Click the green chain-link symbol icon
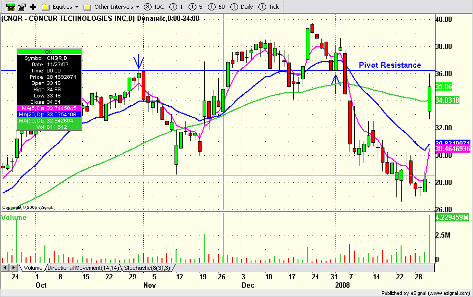 (10, 7)
